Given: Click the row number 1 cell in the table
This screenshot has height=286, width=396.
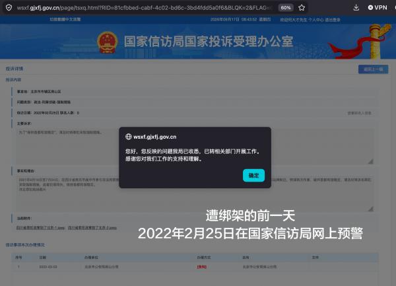Looking at the screenshot, I should point(18,267).
